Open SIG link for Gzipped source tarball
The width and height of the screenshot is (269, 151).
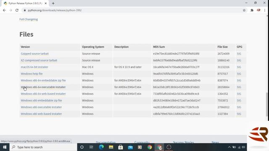pos(239,54)
